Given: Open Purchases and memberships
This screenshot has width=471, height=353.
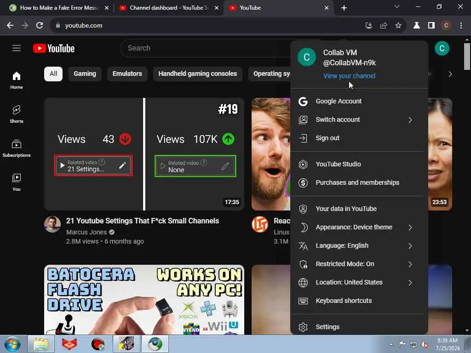Looking at the screenshot, I should click(359, 182).
